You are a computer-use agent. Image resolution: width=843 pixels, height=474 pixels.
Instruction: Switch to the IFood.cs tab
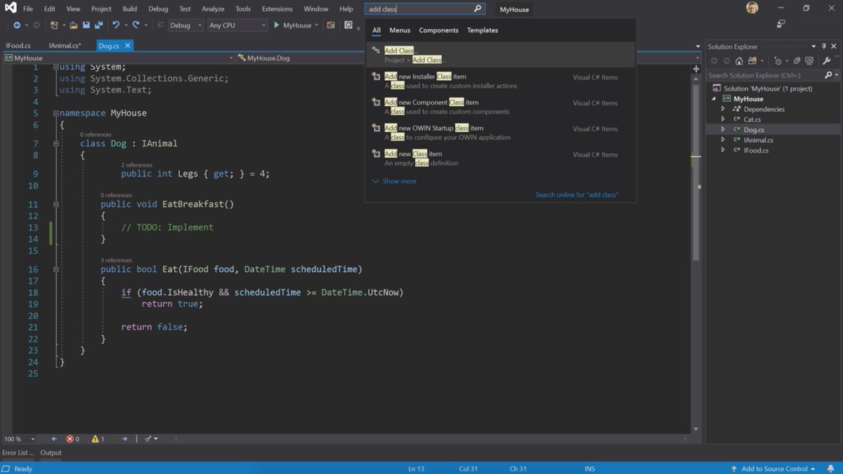[x=18, y=46]
